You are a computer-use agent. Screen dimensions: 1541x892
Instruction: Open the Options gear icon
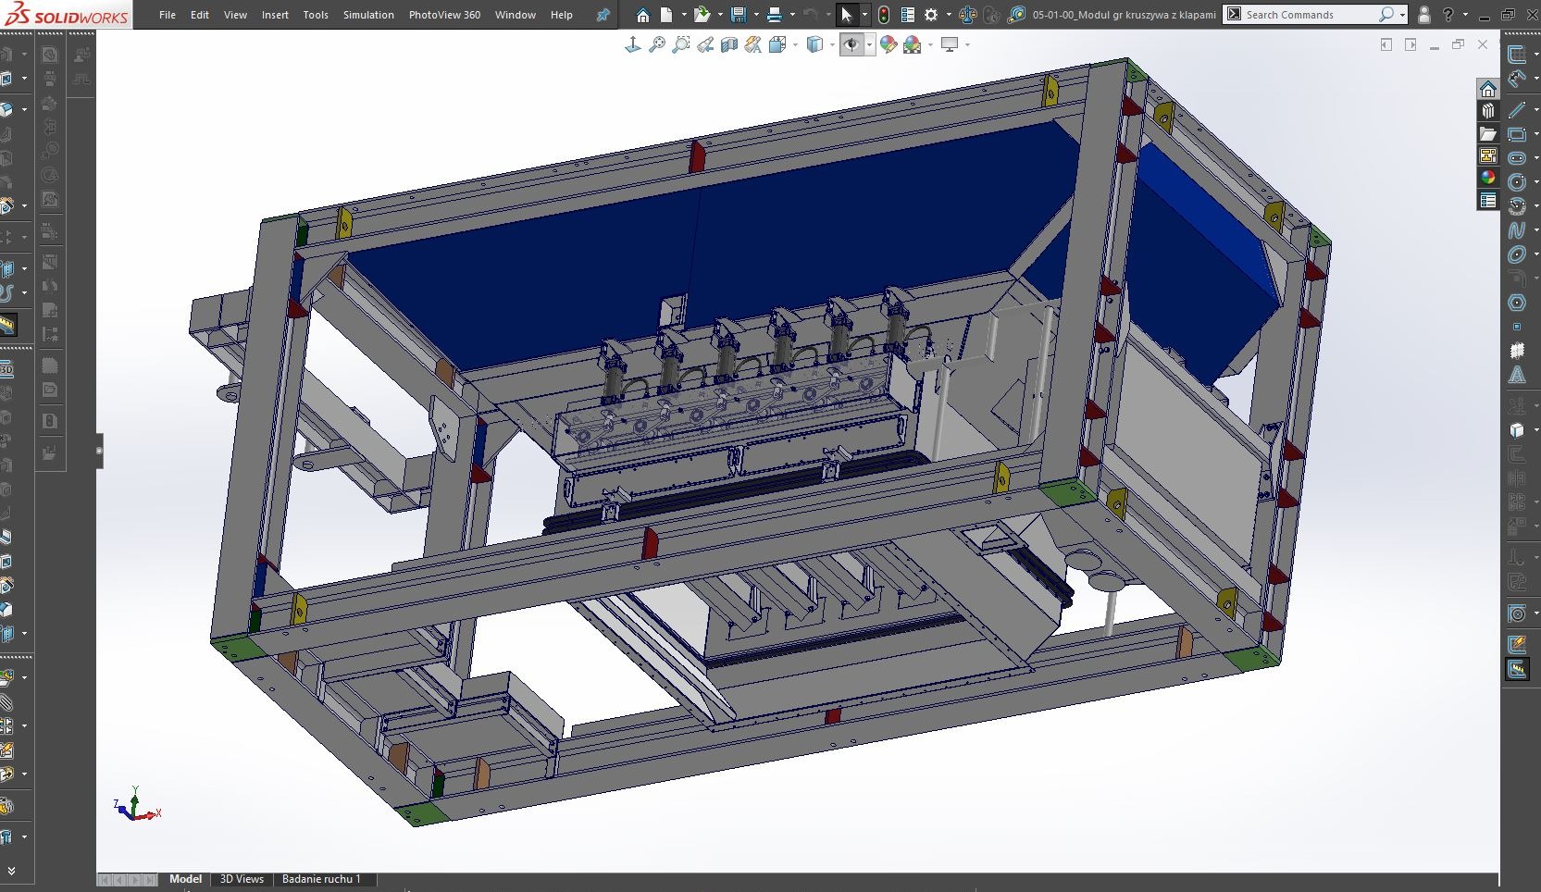click(x=931, y=15)
